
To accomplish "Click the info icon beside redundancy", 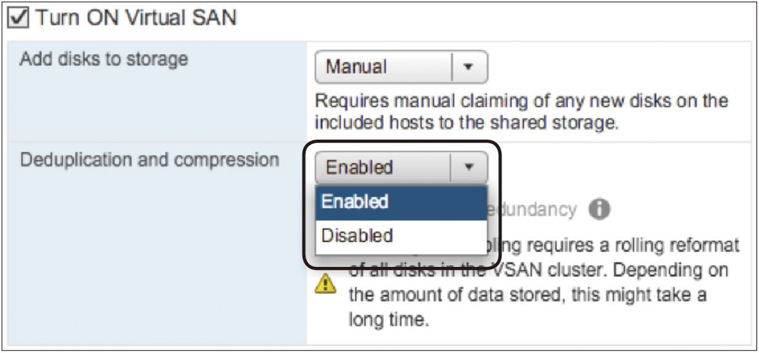I will pyautogui.click(x=599, y=210).
